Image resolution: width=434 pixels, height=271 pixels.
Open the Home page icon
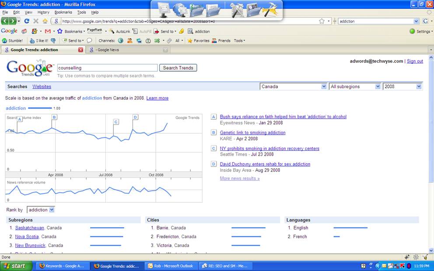point(45,21)
